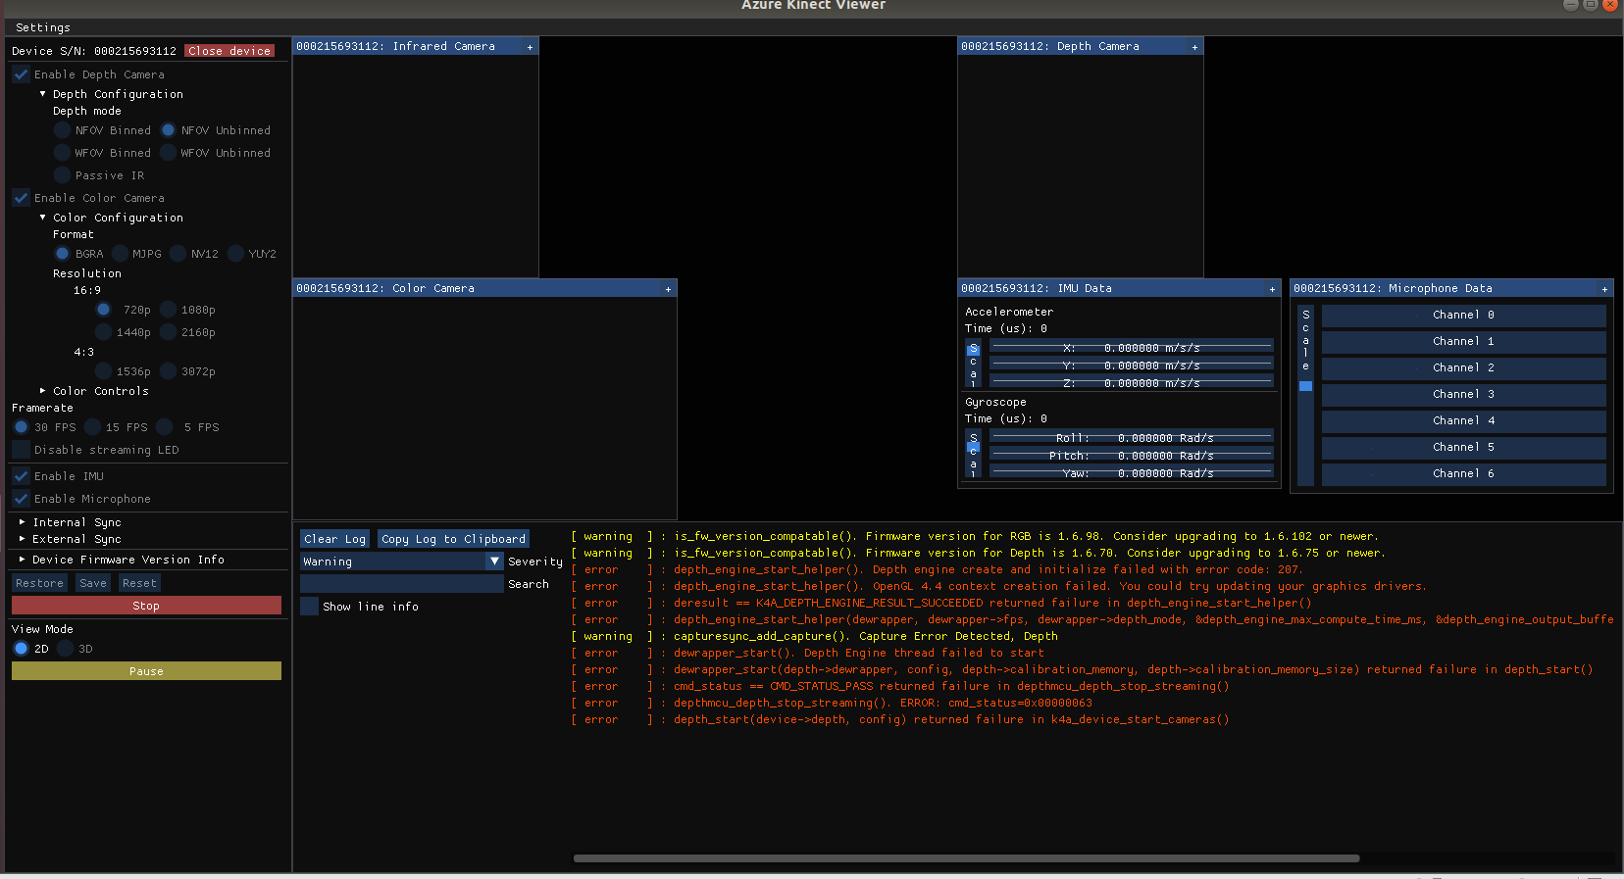Choose MJPG color format
The height and width of the screenshot is (879, 1624).
tap(120, 254)
